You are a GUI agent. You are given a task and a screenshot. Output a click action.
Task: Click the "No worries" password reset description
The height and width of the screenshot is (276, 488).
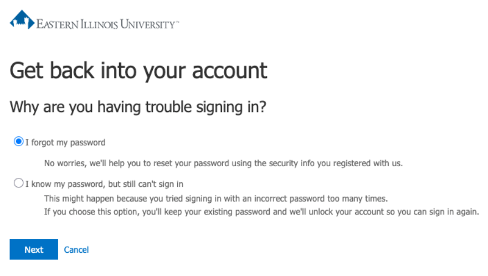click(223, 163)
